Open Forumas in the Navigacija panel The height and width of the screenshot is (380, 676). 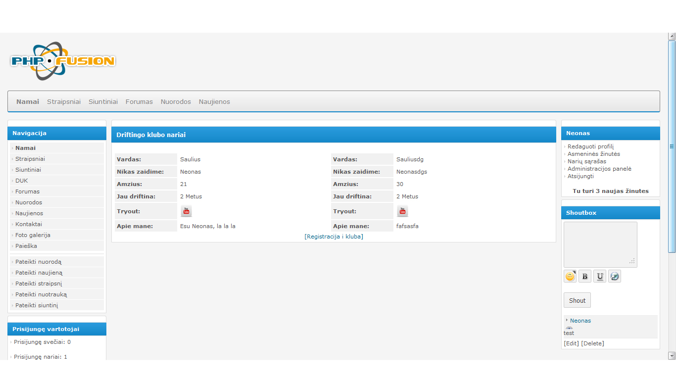(57, 191)
